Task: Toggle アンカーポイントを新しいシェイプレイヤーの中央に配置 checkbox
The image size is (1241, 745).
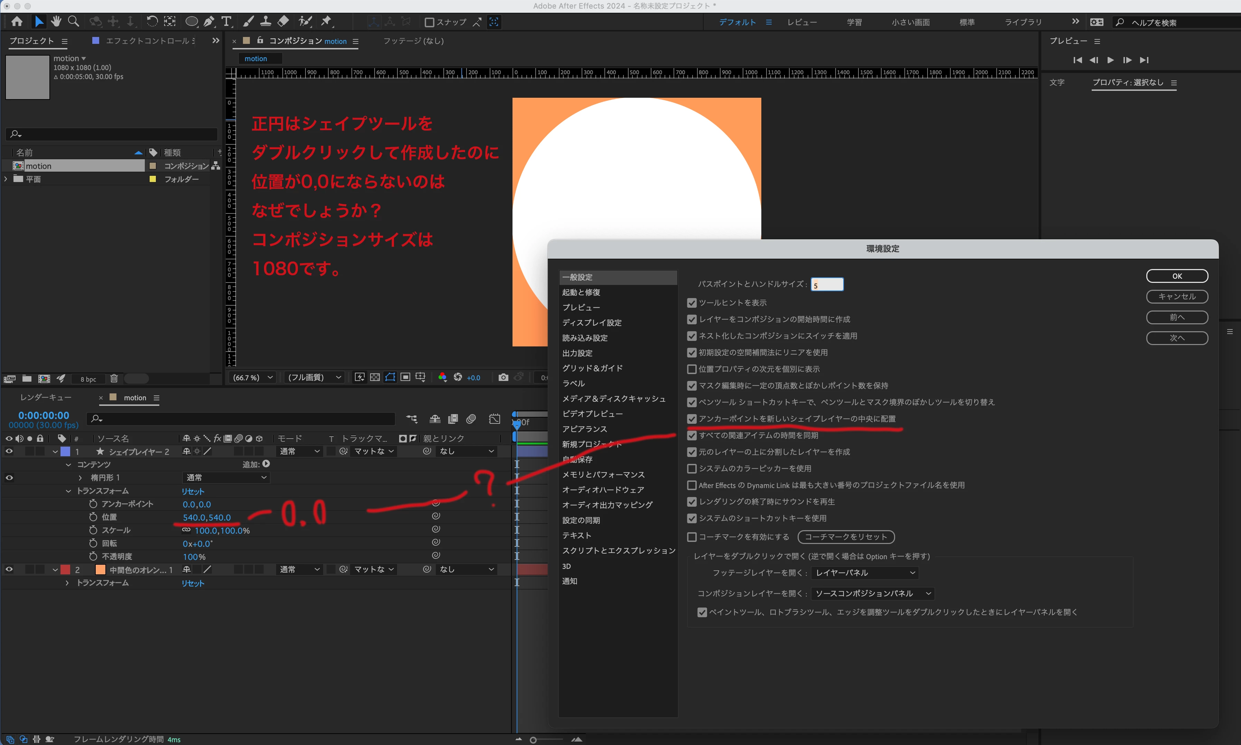Action: pyautogui.click(x=692, y=419)
